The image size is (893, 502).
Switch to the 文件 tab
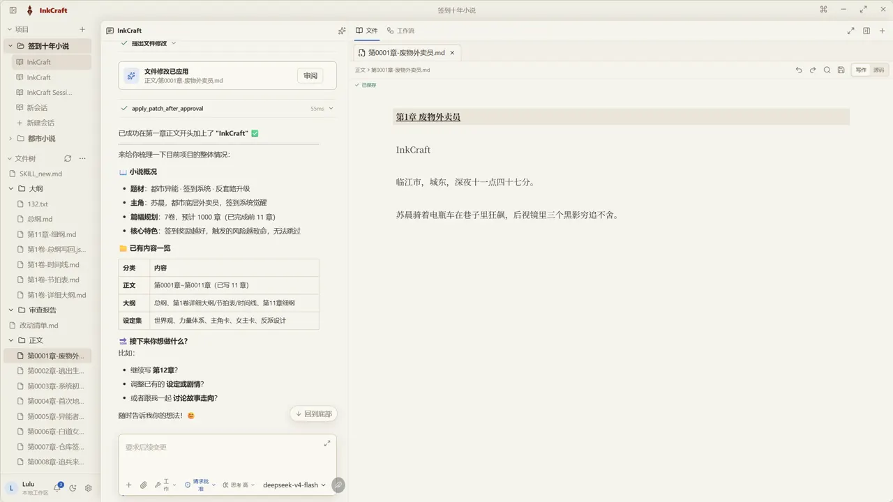point(367,31)
